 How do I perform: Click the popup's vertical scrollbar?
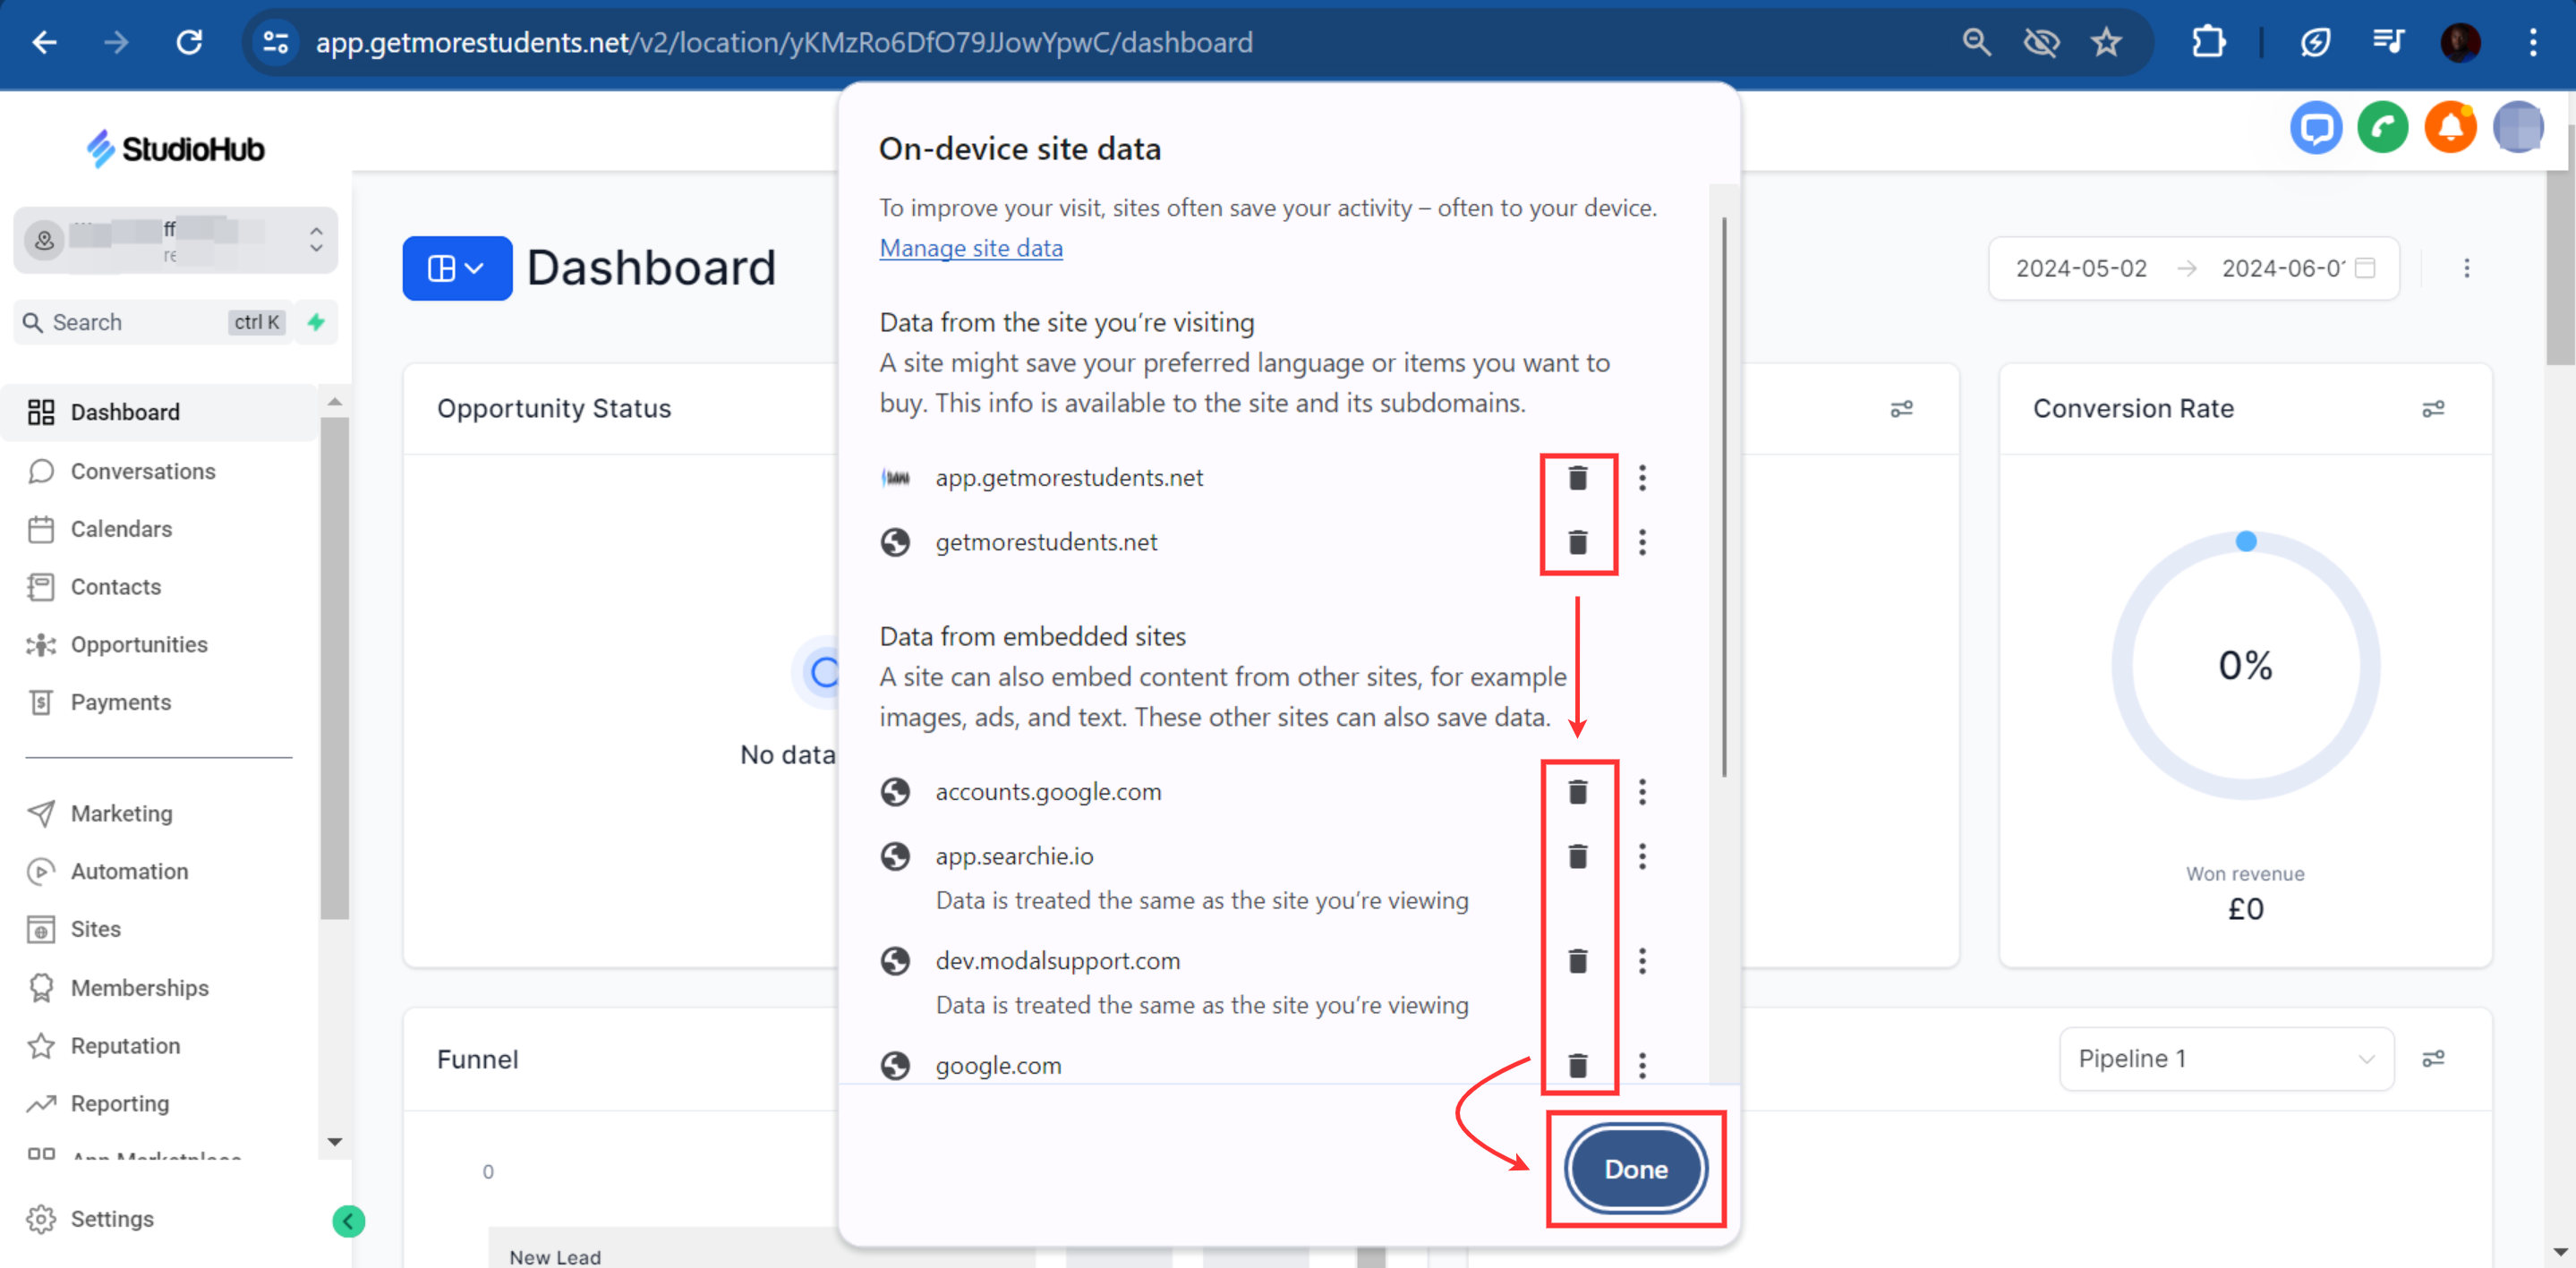[x=1723, y=500]
